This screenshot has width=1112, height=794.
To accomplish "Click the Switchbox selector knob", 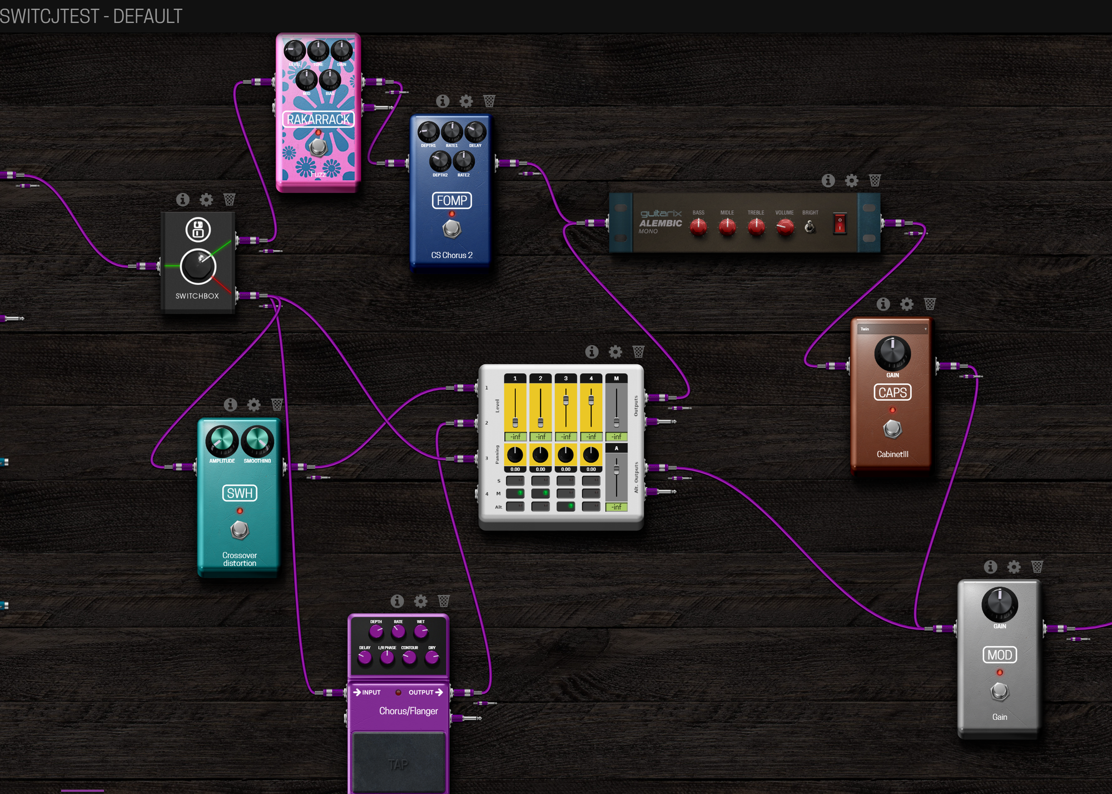I will (x=198, y=266).
